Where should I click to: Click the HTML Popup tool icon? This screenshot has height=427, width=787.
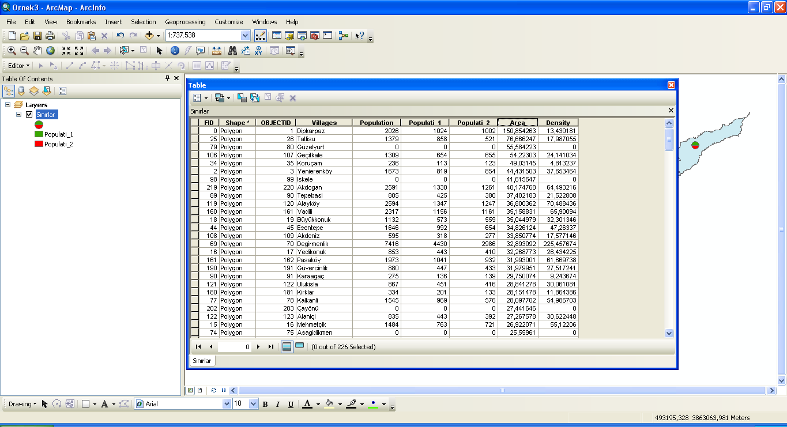click(200, 51)
